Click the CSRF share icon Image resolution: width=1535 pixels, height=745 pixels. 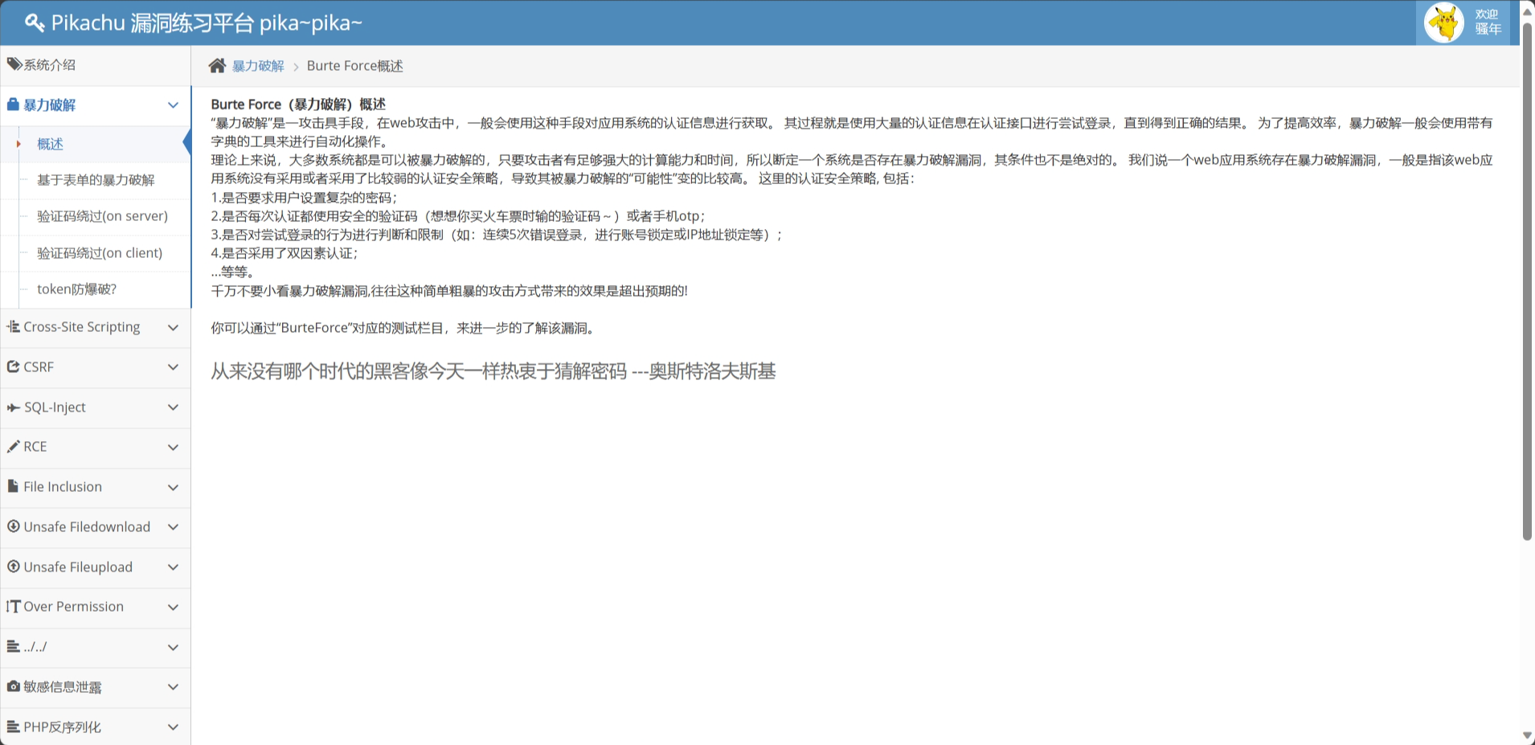(x=13, y=366)
